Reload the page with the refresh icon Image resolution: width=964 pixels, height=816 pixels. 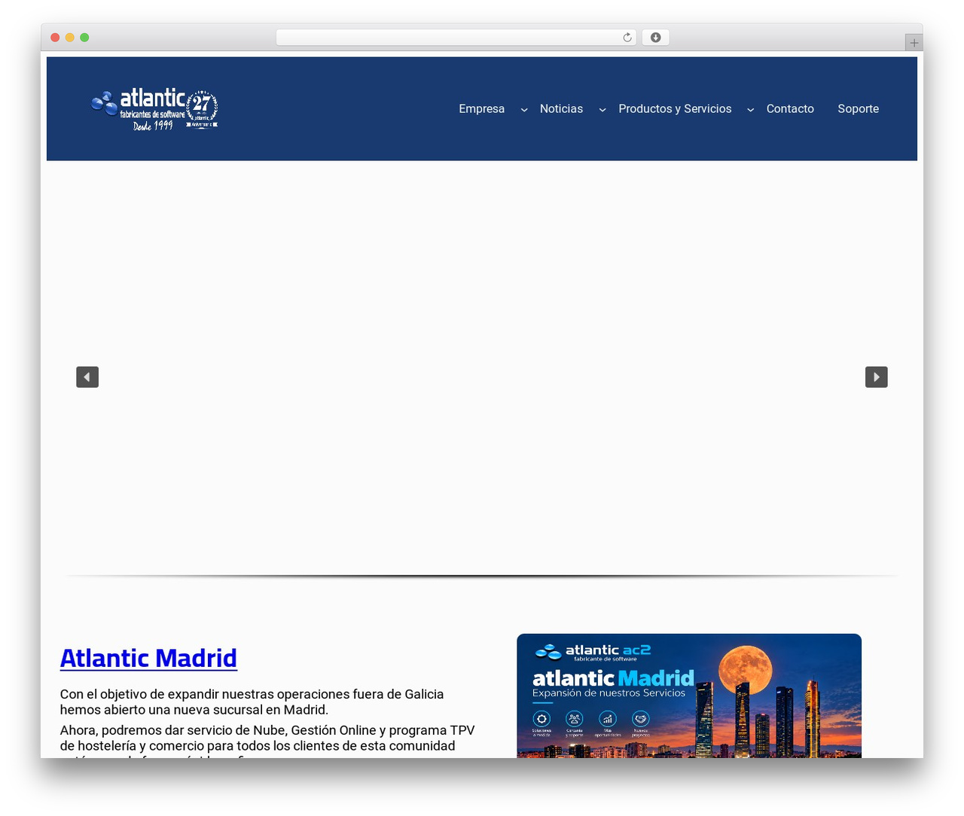[627, 38]
